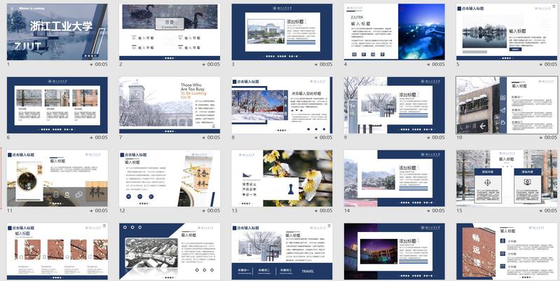The width and height of the screenshot is (560, 281).
Task: Select the ZJUTER slide with blue night photo
Action: pyautogui.click(x=394, y=31)
